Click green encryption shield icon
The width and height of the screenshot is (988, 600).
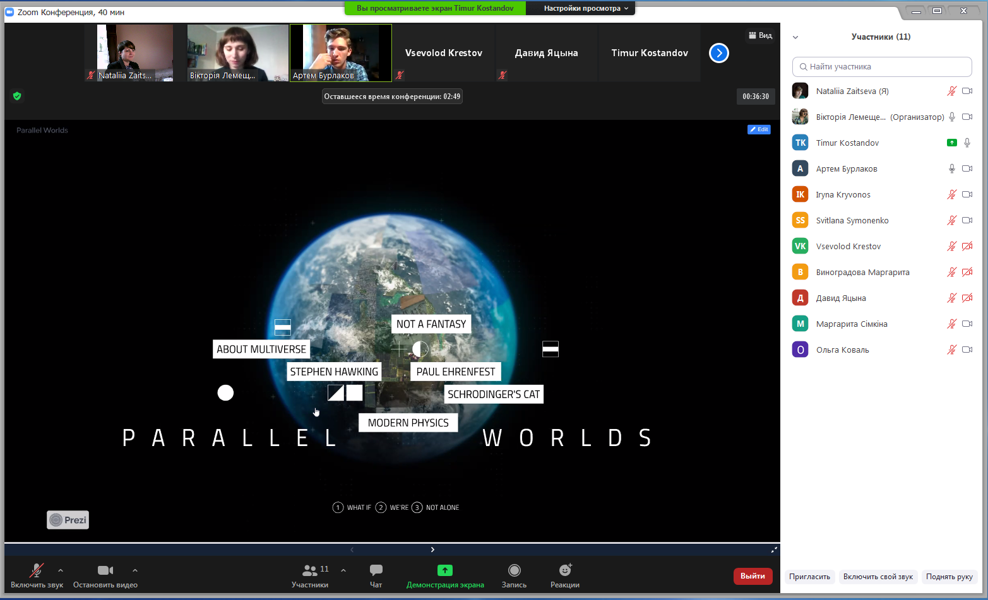[x=17, y=96]
